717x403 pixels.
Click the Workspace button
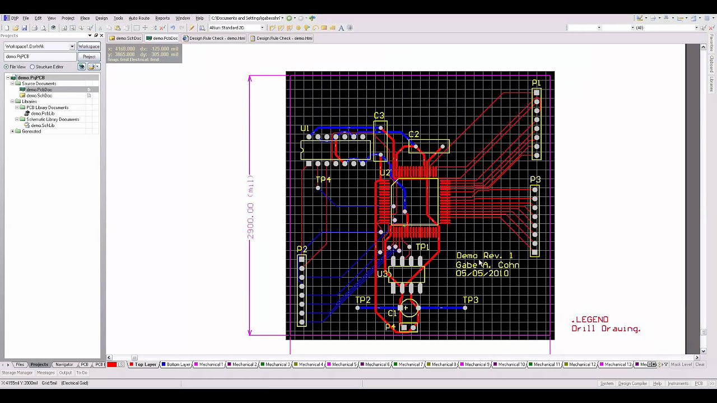pyautogui.click(x=89, y=46)
